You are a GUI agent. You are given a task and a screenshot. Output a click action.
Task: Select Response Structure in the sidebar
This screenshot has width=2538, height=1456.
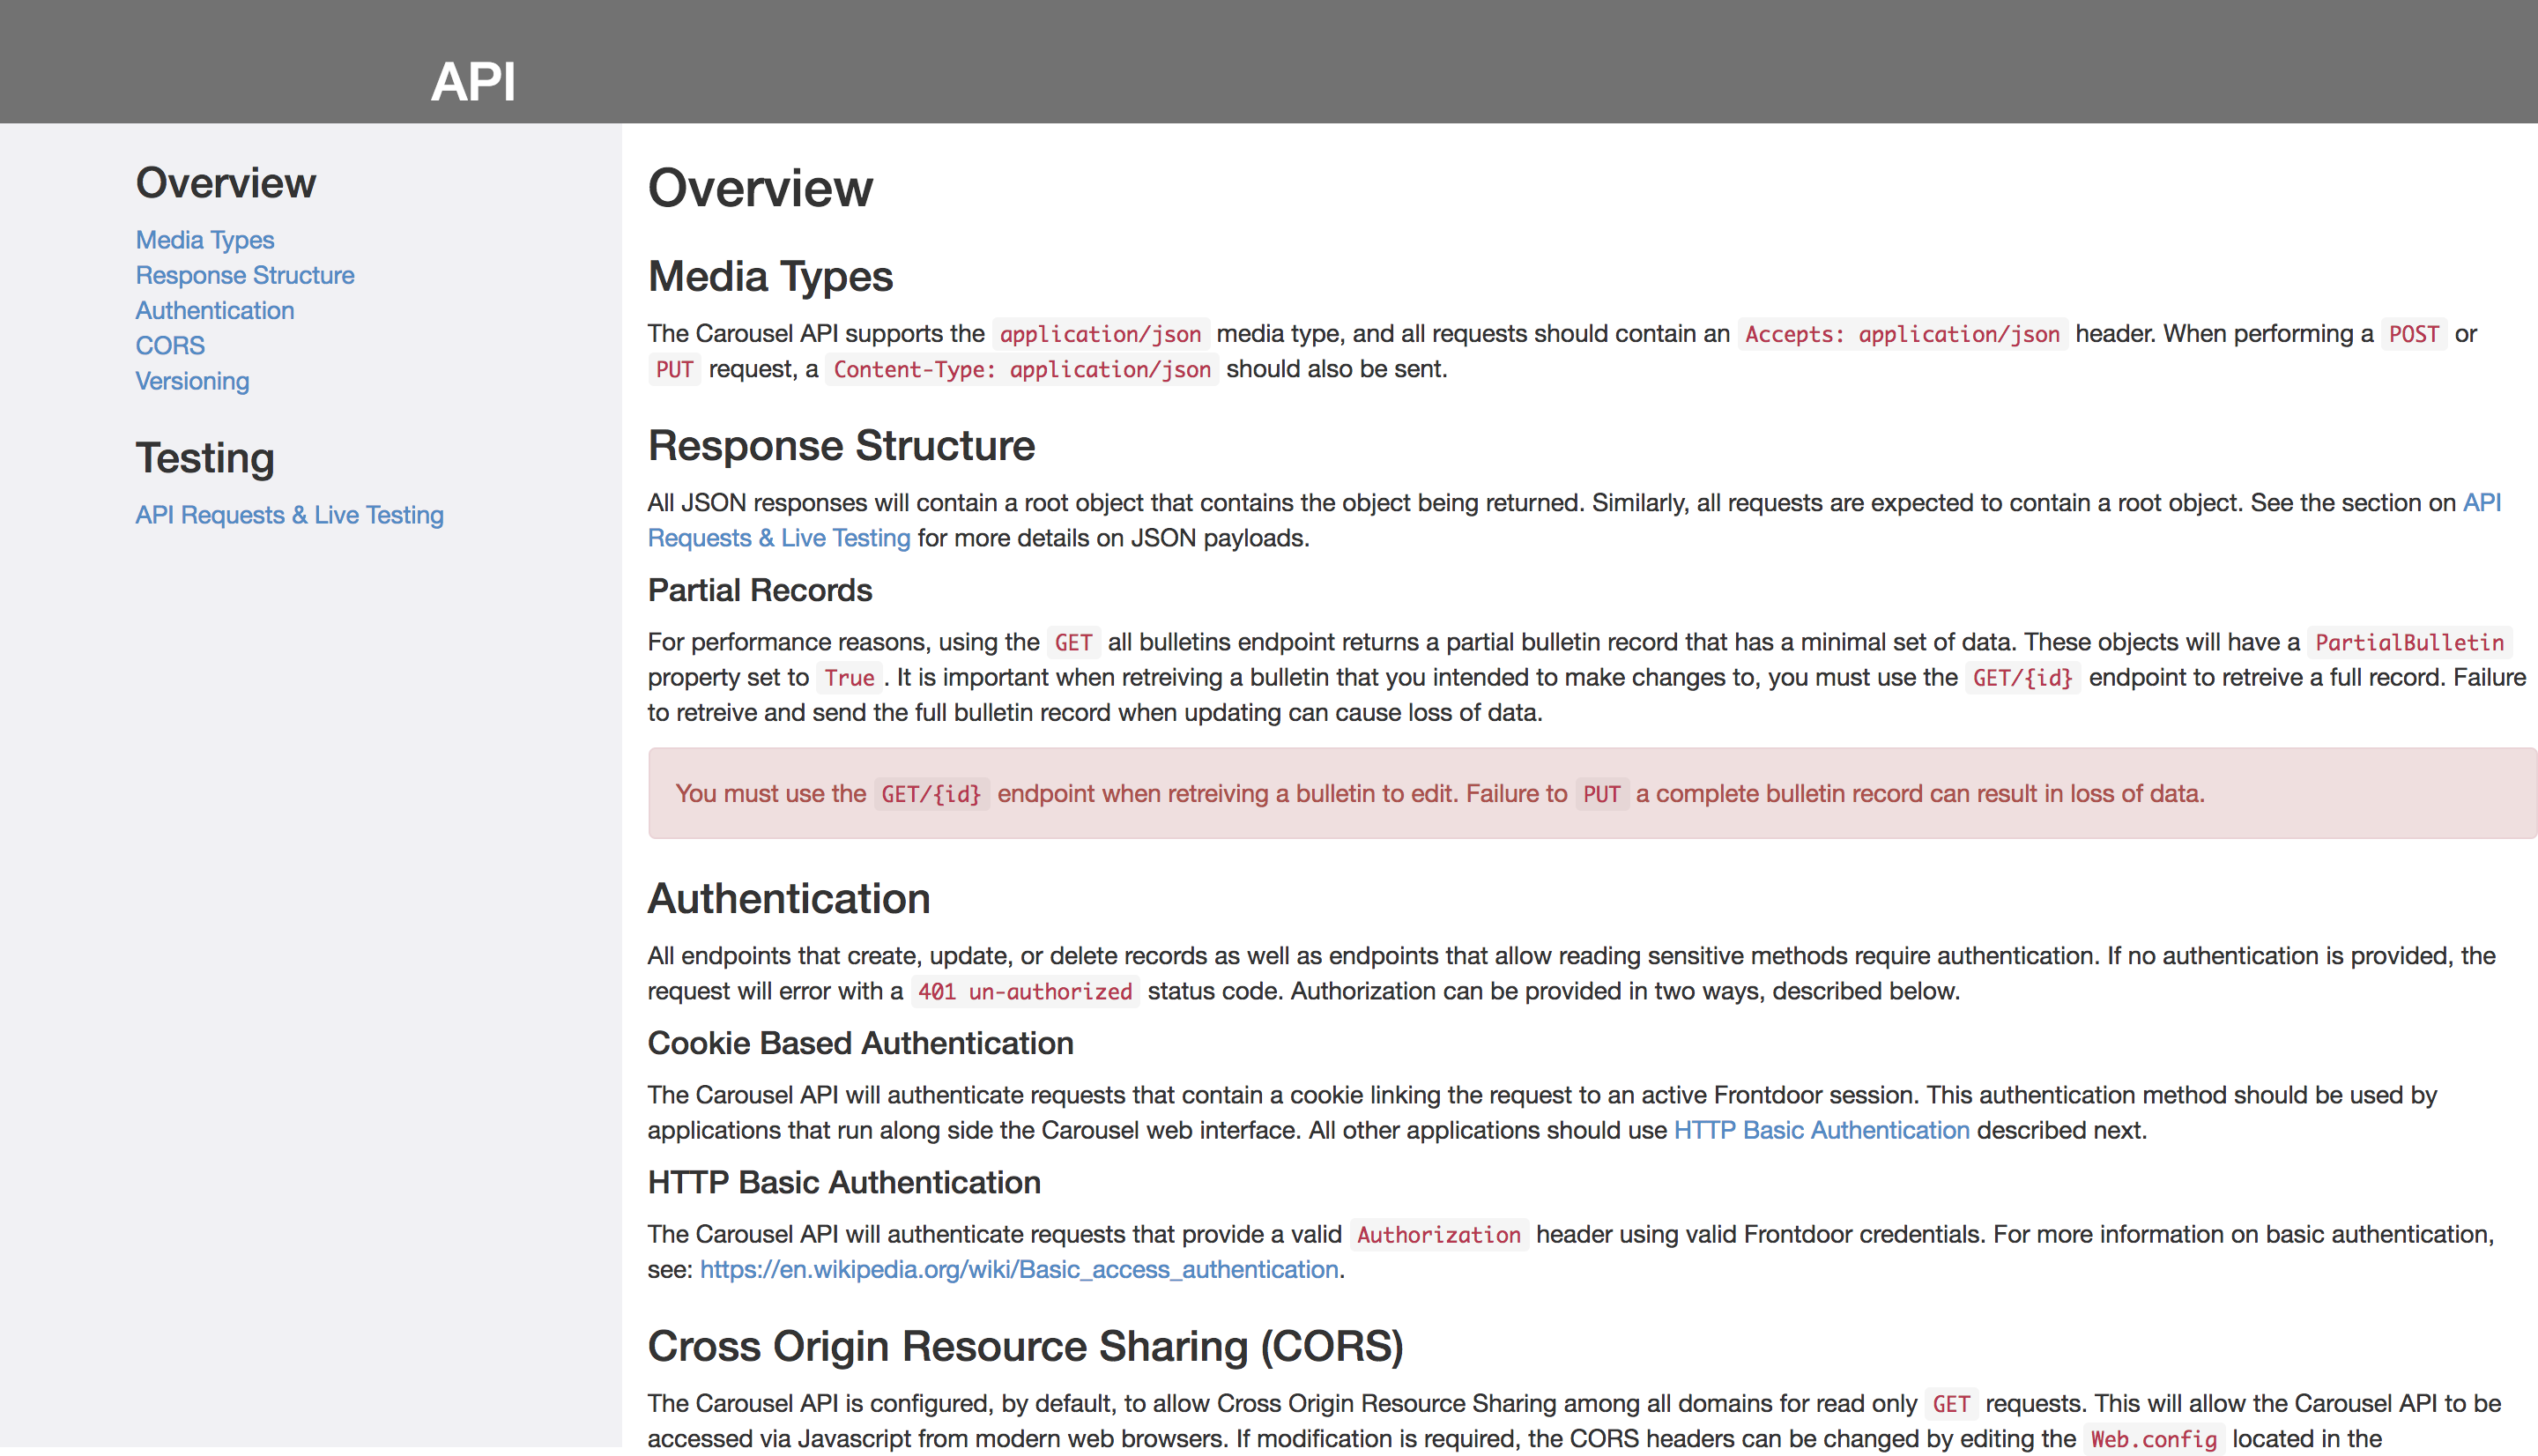coord(244,275)
